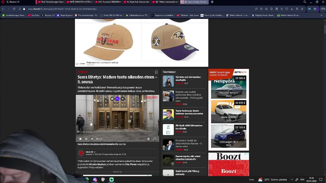The height and width of the screenshot is (183, 326).
Task: Open the ad blocker shield icon
Action: point(271,9)
